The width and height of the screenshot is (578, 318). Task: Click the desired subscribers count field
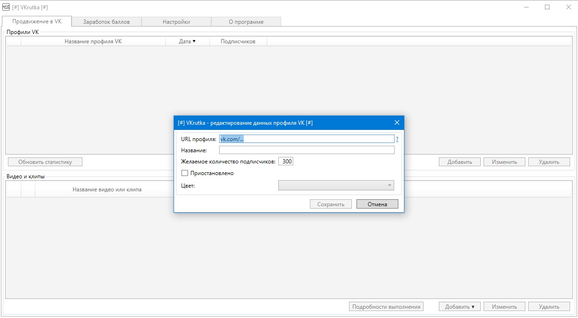(x=286, y=162)
